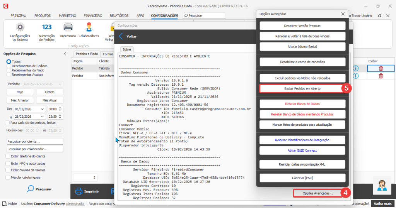Enable Exibir telefone do cliente checkbox

tap(8, 156)
